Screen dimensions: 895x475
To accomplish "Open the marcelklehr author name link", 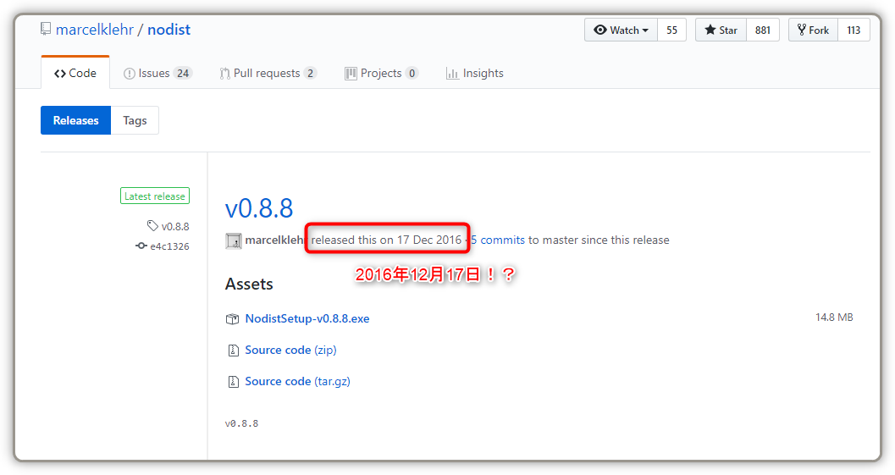I will (274, 240).
